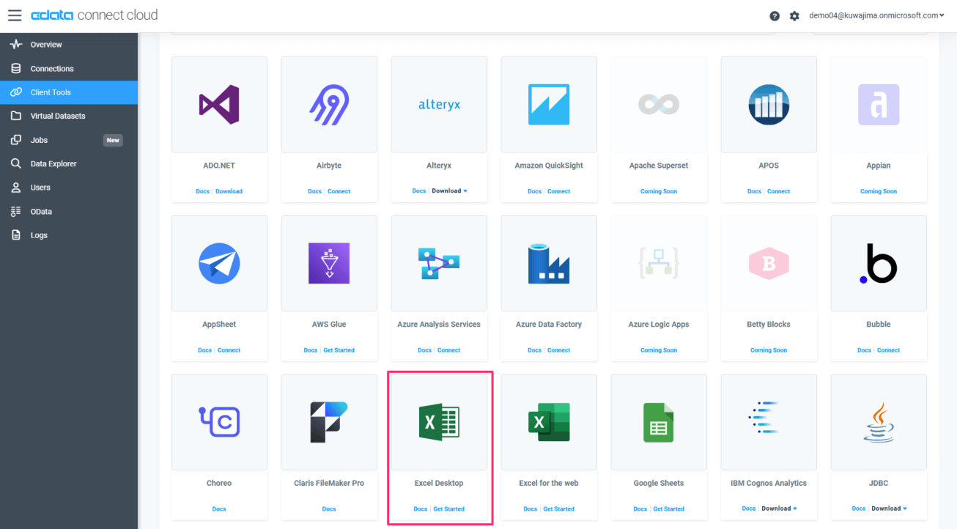
Task: Click the ADO.NET Visual Studio logo
Action: (219, 105)
